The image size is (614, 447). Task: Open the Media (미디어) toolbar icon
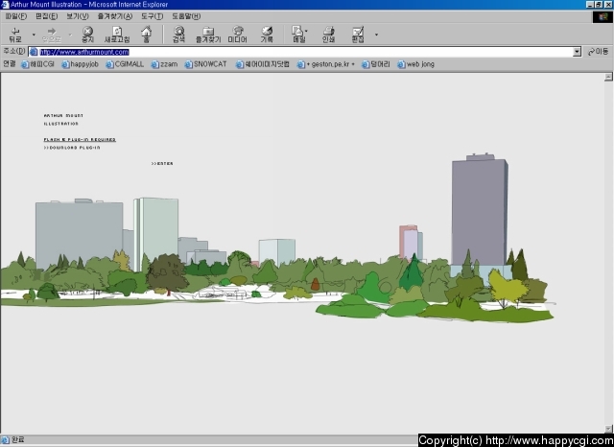[x=237, y=35]
